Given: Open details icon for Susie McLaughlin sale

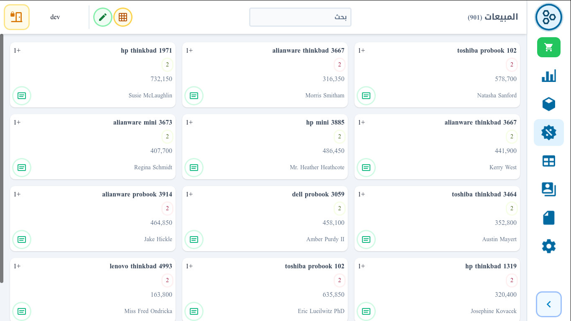Looking at the screenshot, I should click(22, 96).
